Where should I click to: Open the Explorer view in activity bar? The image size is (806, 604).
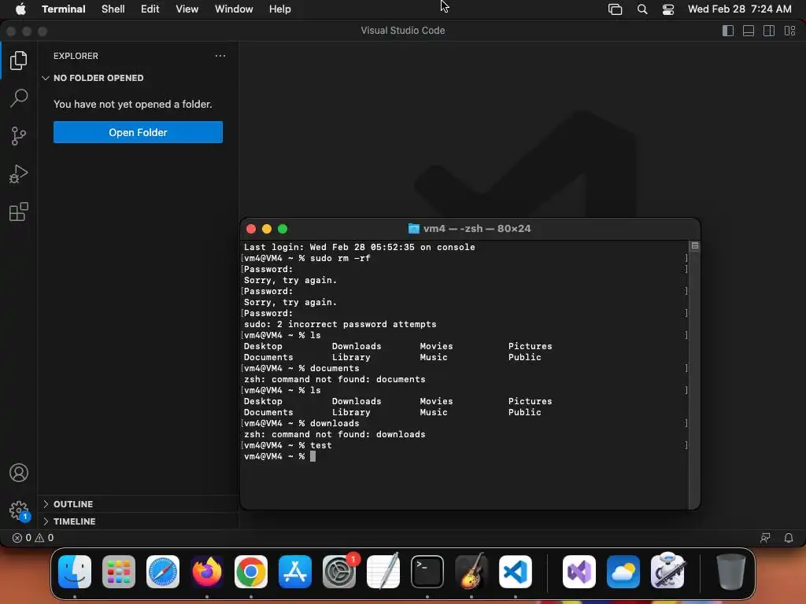pos(19,60)
